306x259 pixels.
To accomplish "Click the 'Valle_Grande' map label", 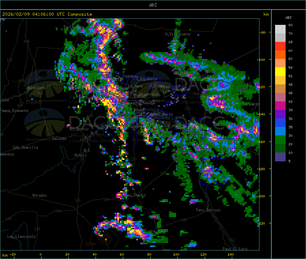I will (101, 126).
